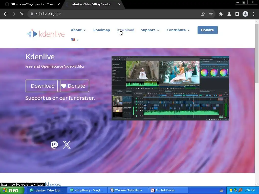The width and height of the screenshot is (259, 194).
Task: Open Acrobat Reader from taskbar
Action: point(168,190)
